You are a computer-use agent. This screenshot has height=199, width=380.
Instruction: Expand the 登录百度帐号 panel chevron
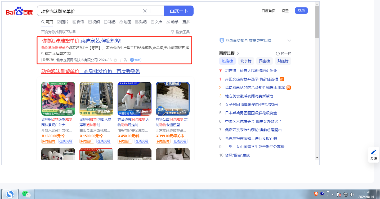point(289,41)
